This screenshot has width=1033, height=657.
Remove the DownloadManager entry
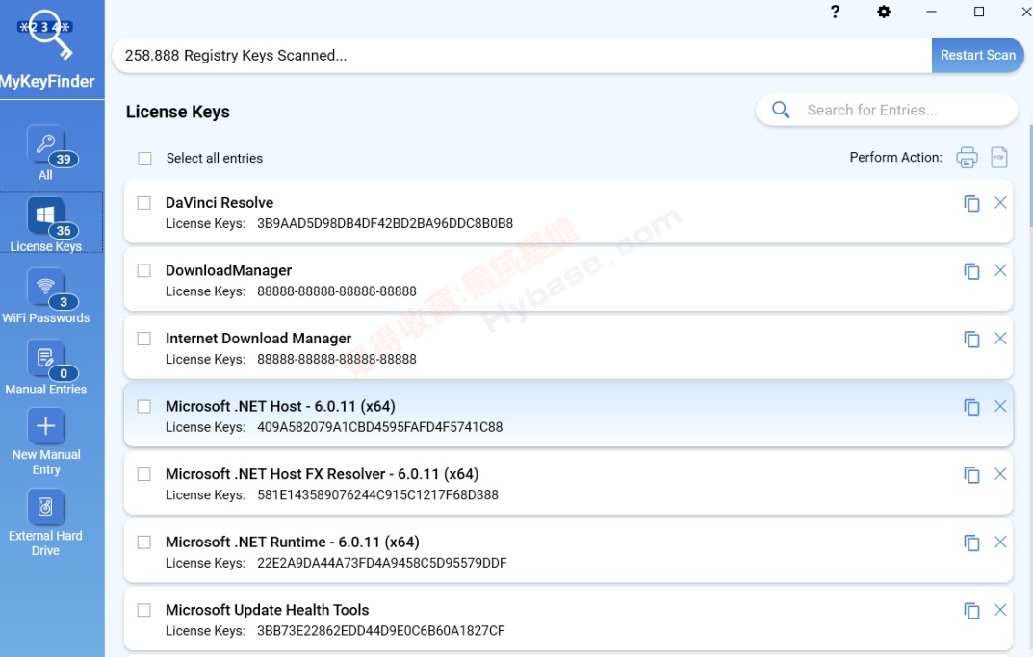[x=1000, y=270]
